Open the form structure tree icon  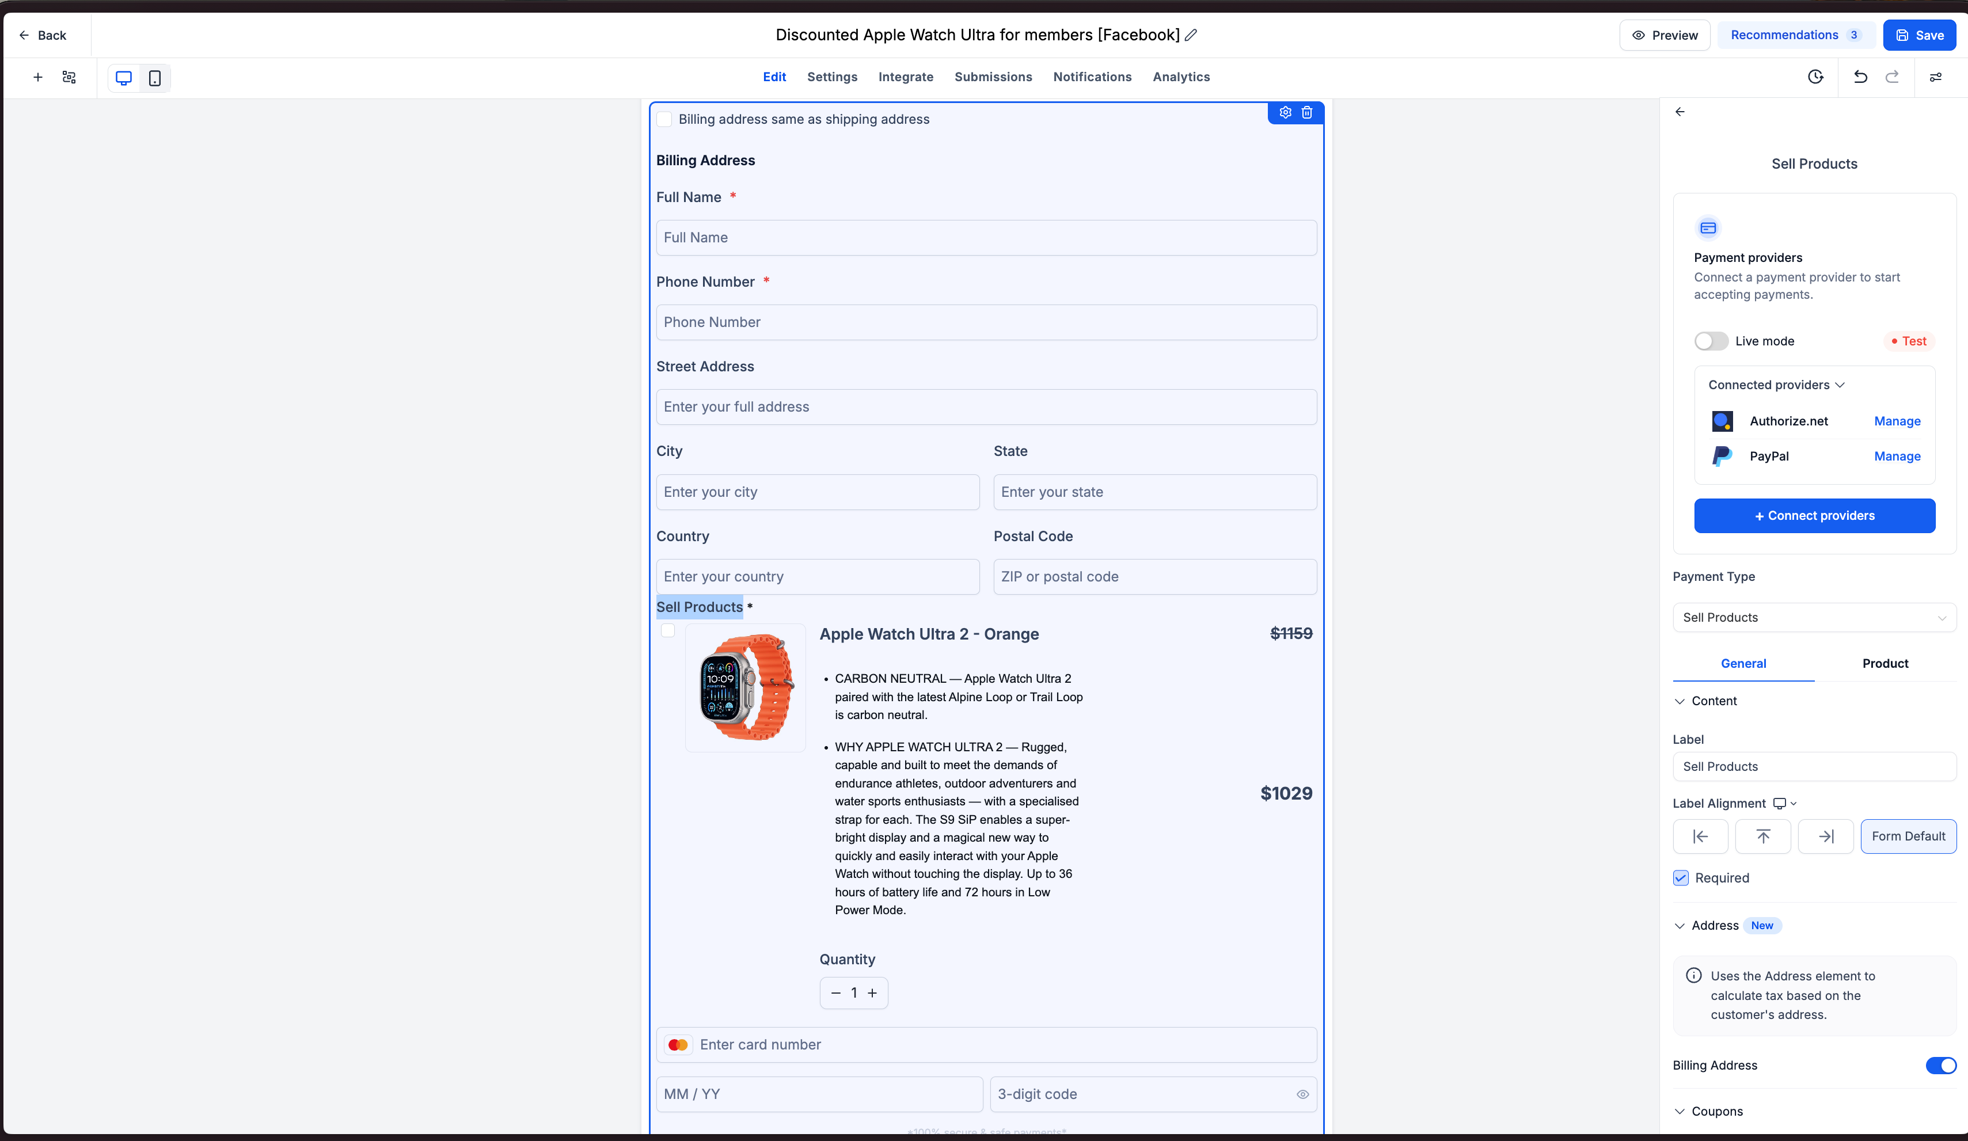(x=69, y=77)
